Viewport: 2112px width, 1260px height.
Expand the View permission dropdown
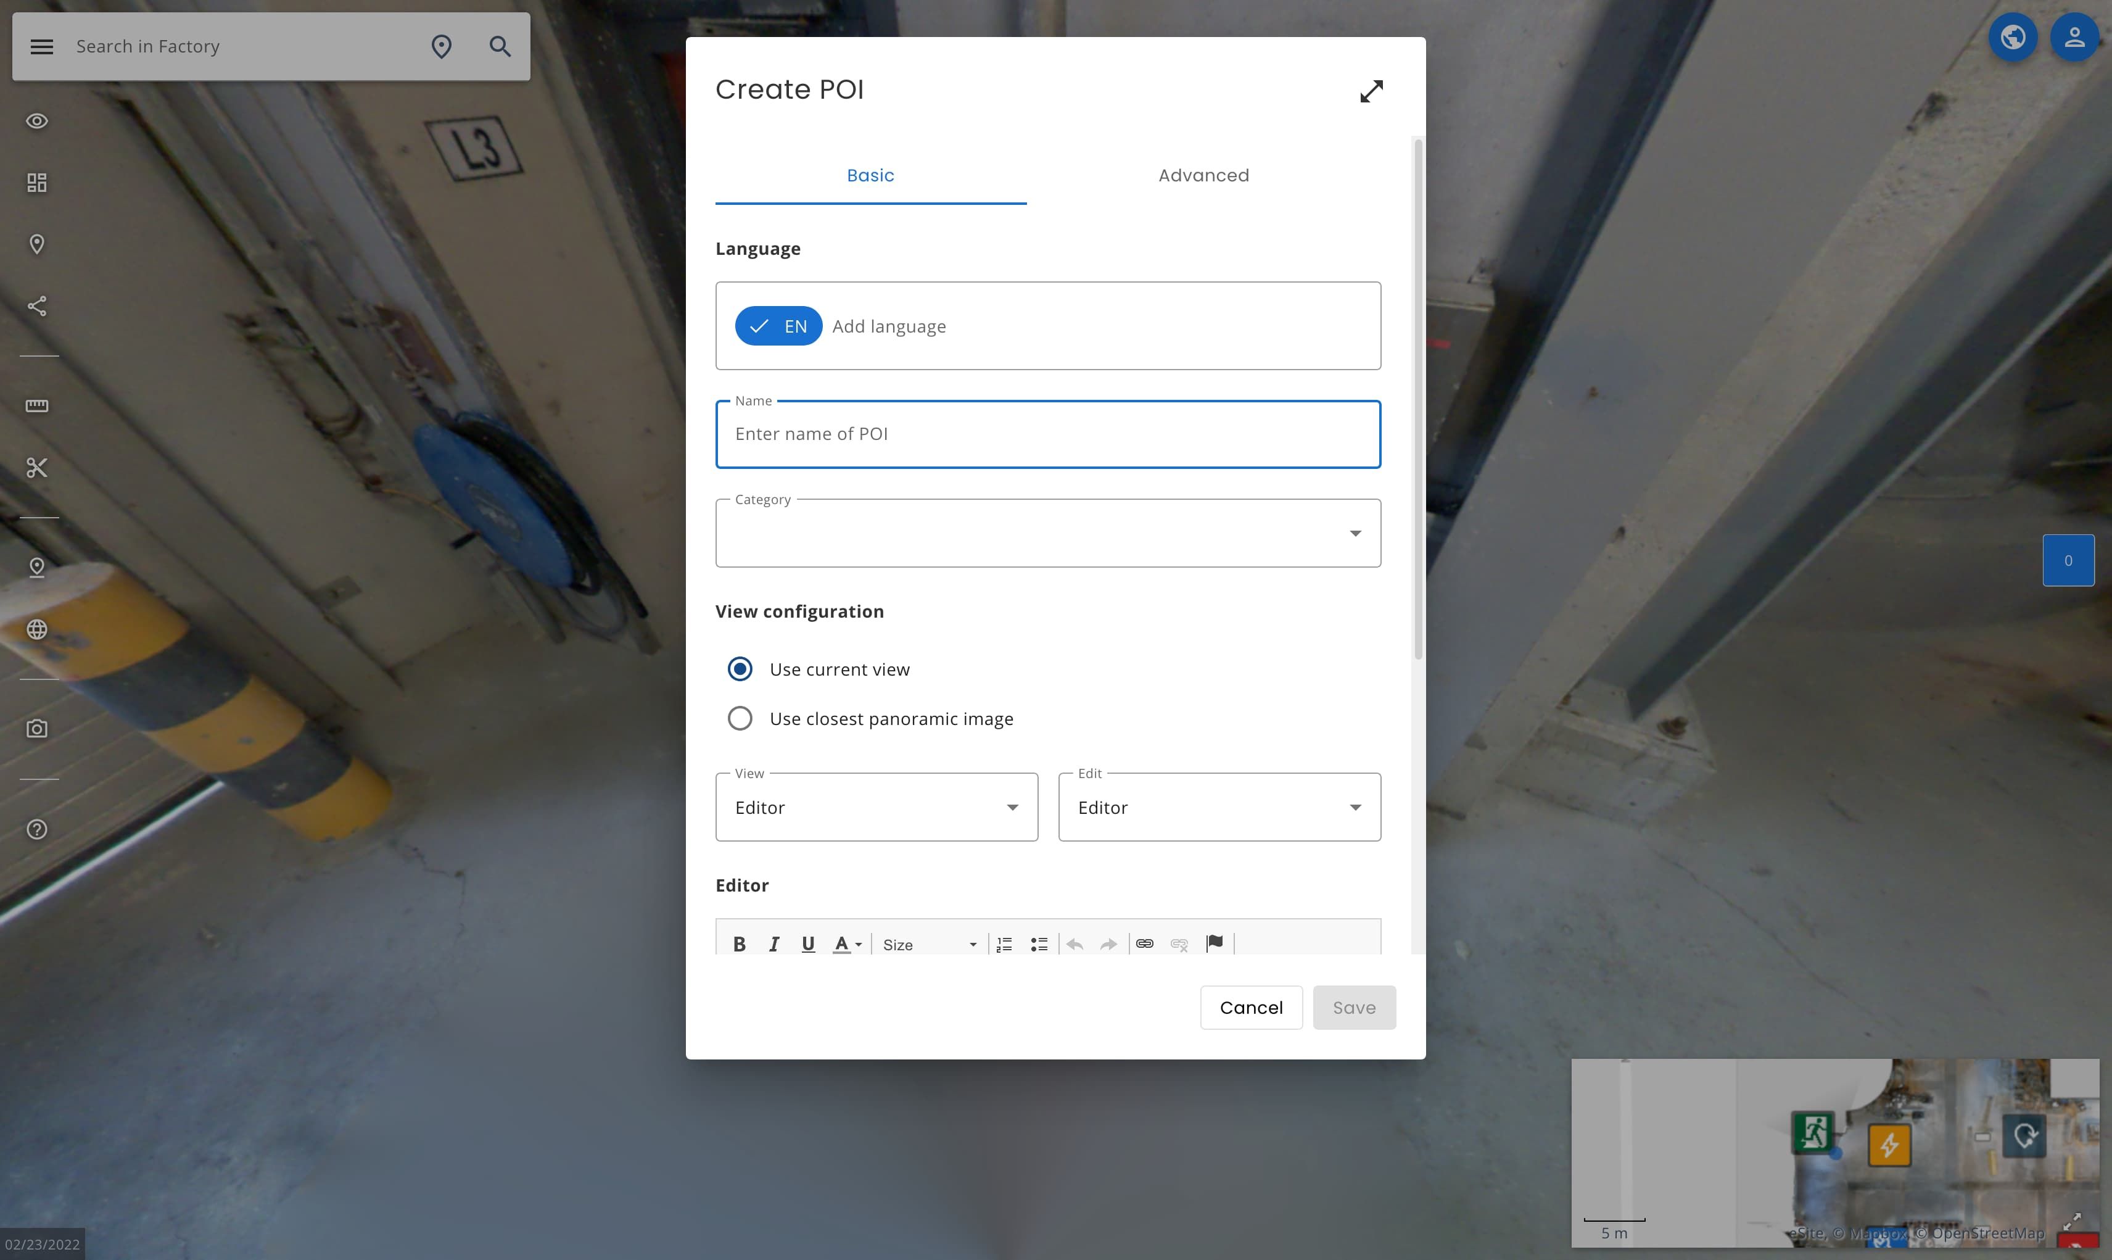click(876, 806)
